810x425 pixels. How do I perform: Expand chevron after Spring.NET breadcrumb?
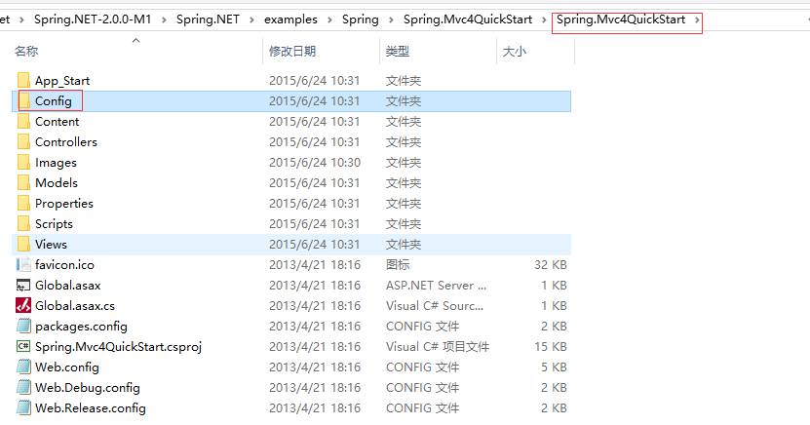tap(251, 19)
